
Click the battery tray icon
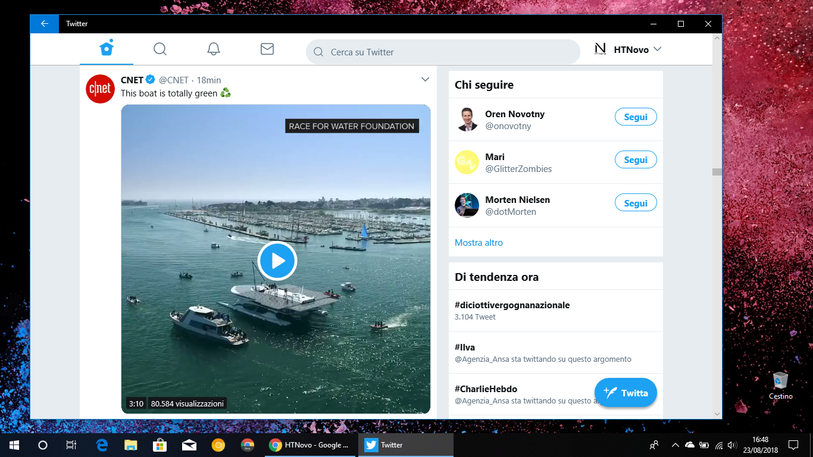pos(704,445)
